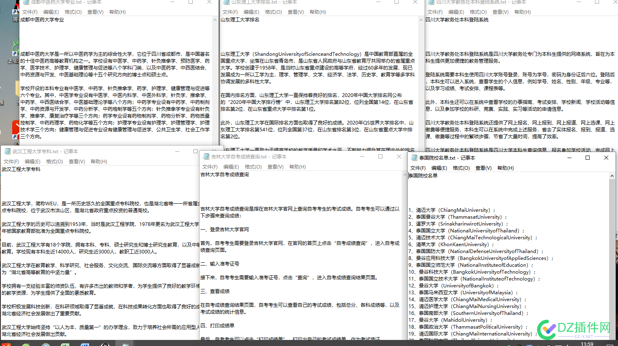Click Notepad icon in 吉林大学自考成绩查询 title bar
This screenshot has width=618, height=346.
(x=206, y=156)
